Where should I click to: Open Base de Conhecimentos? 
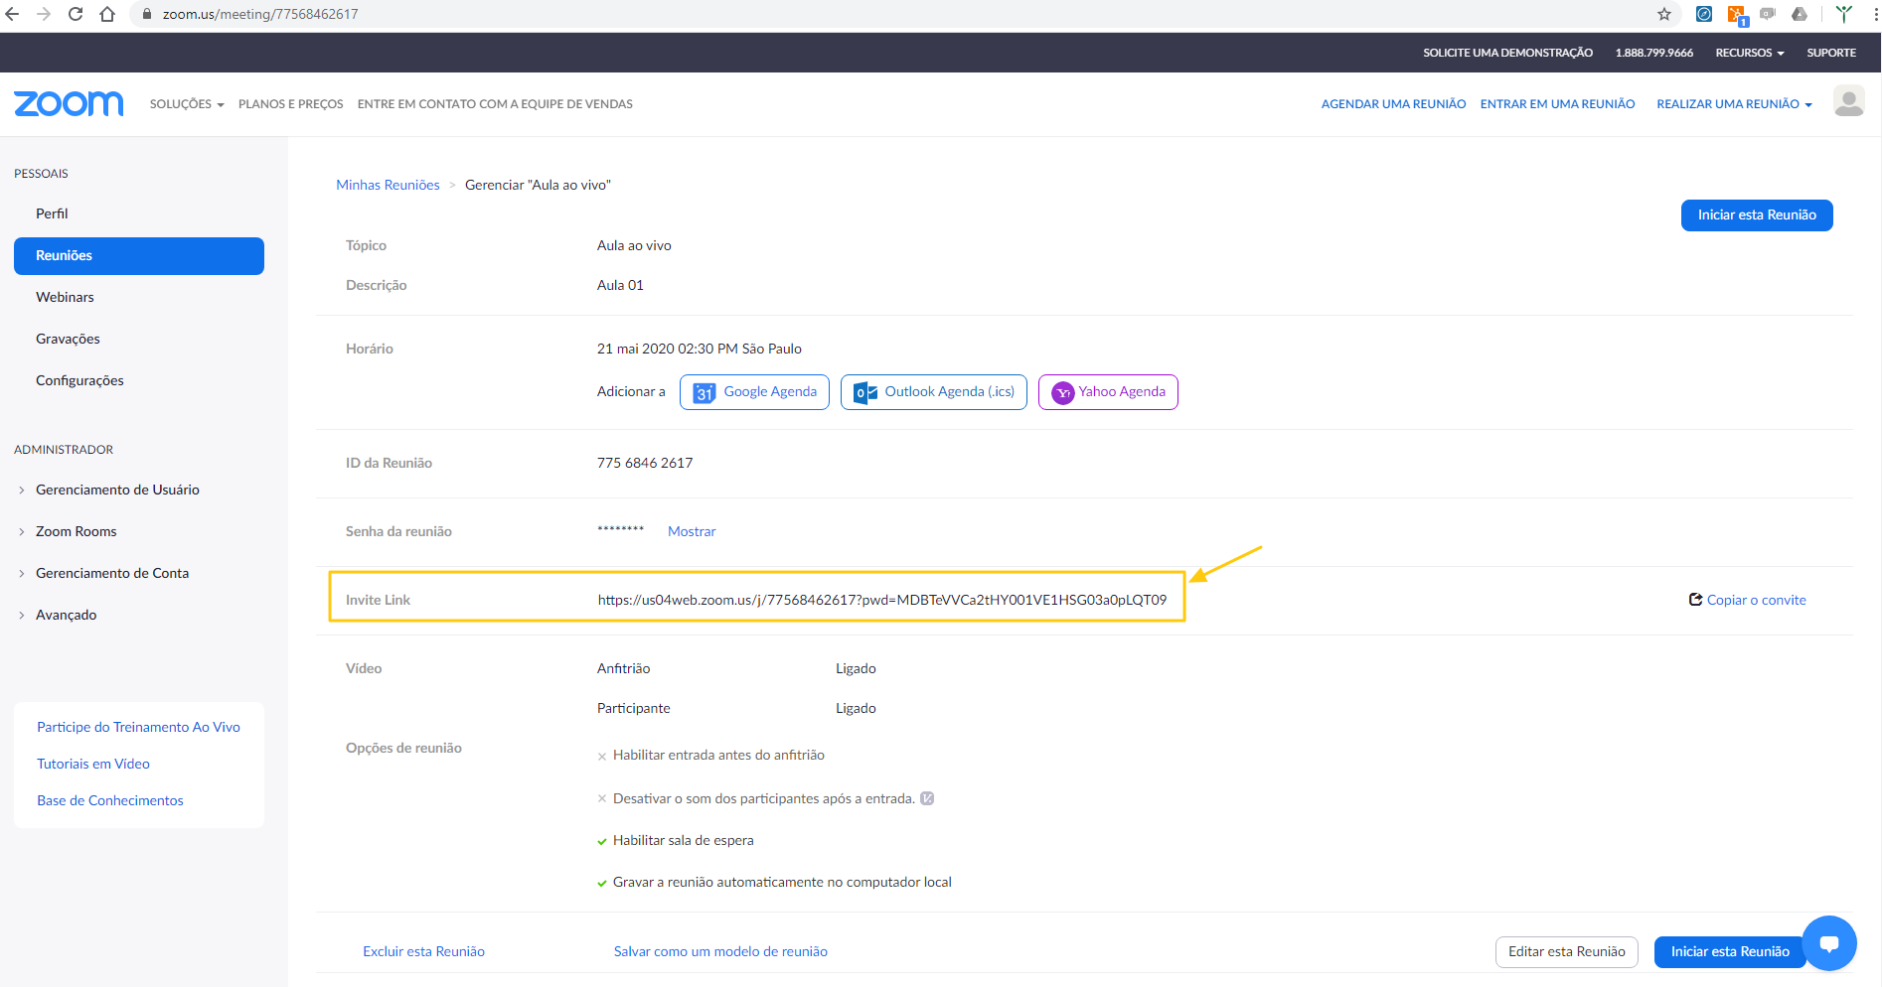click(x=110, y=800)
